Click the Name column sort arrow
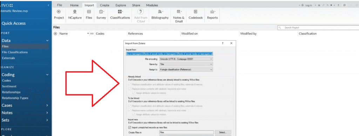Screen dimensions: 359x136 tap(88, 34)
